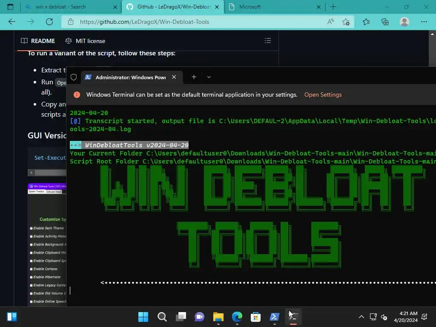Image resolution: width=436 pixels, height=327 pixels.
Task: Open muted volume tray icon
Action: pos(384,317)
